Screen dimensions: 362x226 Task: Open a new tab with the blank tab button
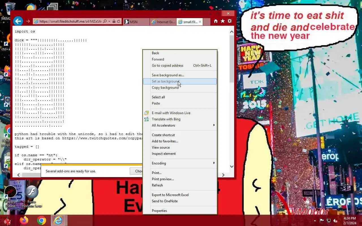[207, 22]
